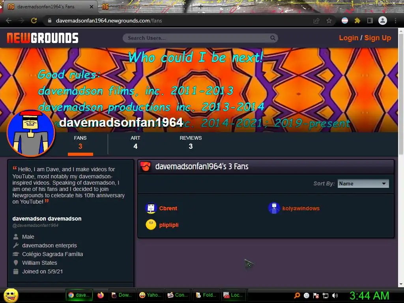This screenshot has height=303, width=404.
Task: Click pliplipli's yellow smiley avatar
Action: 151,224
